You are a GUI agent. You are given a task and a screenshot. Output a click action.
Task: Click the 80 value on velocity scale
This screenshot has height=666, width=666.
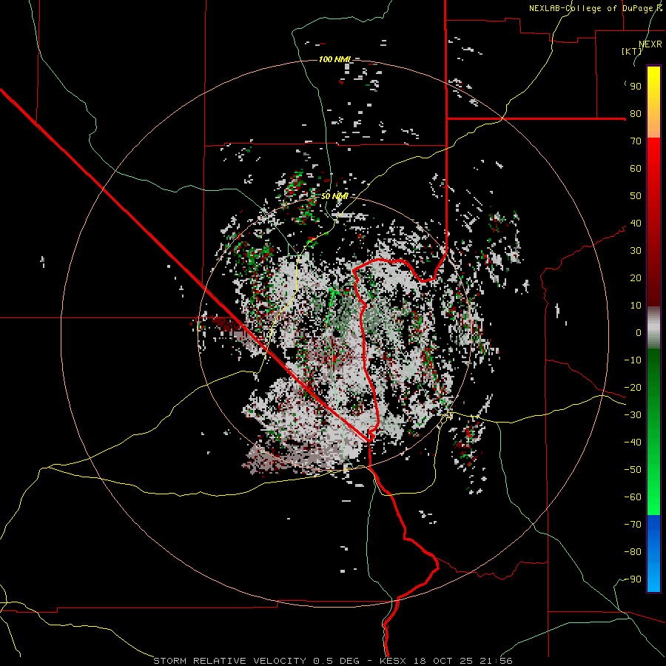(x=636, y=114)
